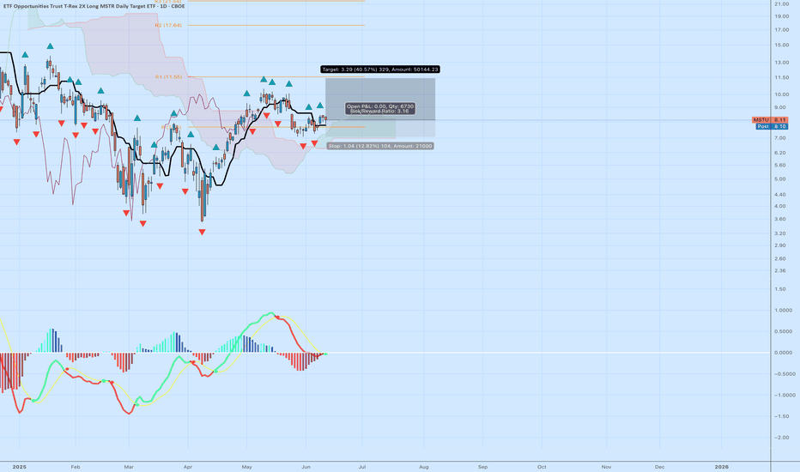Click the -2.00 indicator scale value
This screenshot has width=800, height=472.
click(782, 438)
